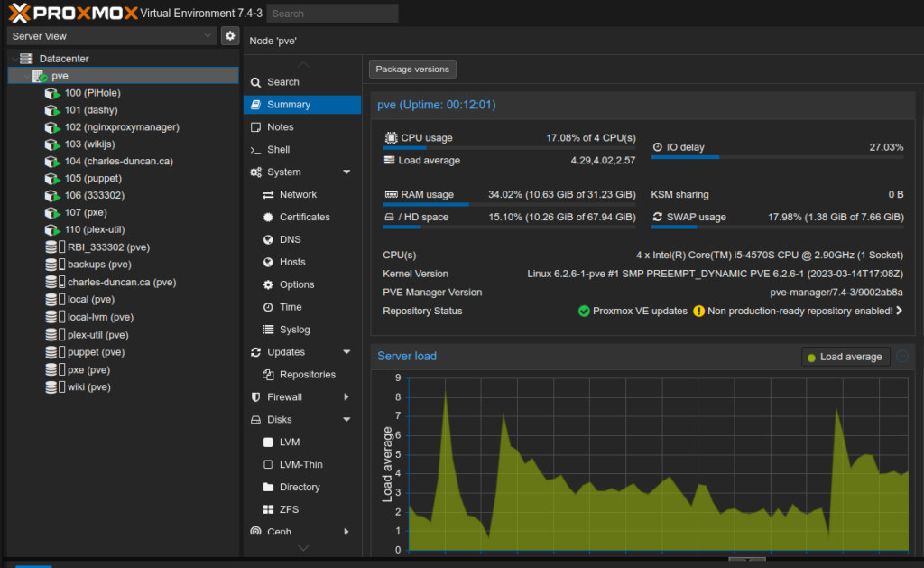
Task: Toggle the Load average legend item
Action: (x=845, y=357)
